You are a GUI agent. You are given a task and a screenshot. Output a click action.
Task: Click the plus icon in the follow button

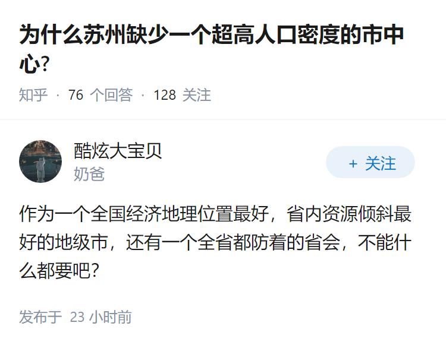[353, 163]
